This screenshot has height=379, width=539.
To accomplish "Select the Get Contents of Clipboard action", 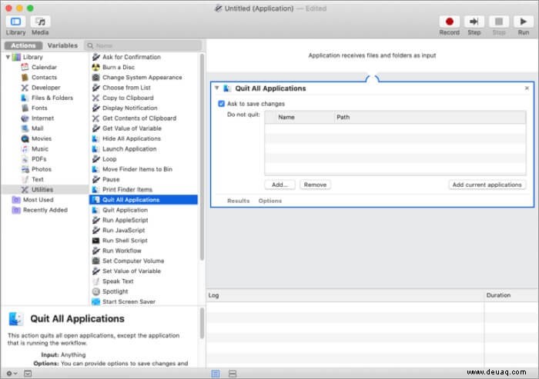I will click(139, 118).
